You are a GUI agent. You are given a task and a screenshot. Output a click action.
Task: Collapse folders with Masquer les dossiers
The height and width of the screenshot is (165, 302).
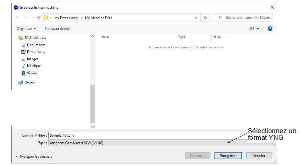(x=34, y=156)
